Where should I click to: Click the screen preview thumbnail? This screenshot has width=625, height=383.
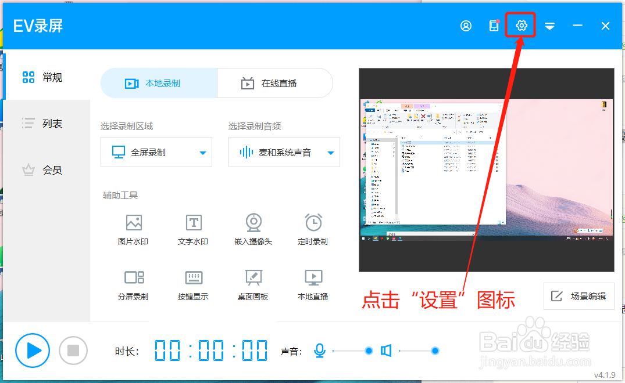[x=486, y=170]
